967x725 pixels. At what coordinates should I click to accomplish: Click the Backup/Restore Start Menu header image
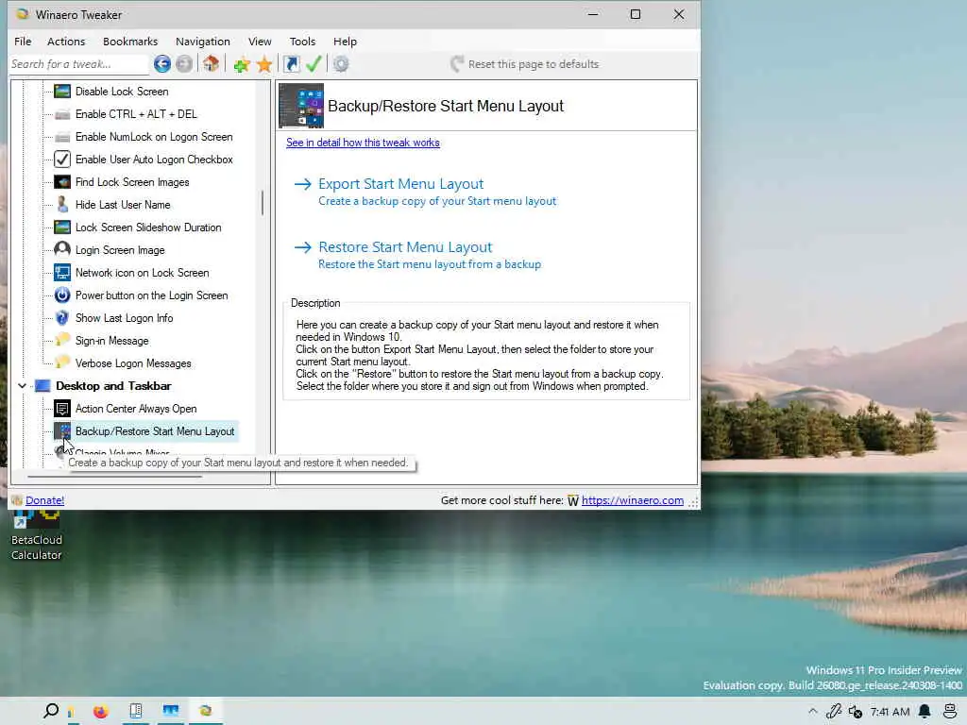point(301,106)
